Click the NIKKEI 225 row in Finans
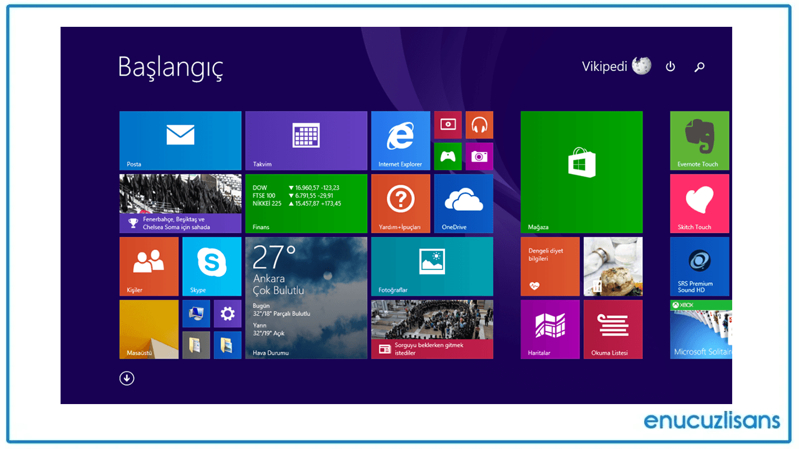Viewport: 799px width, 449px height. tap(297, 204)
